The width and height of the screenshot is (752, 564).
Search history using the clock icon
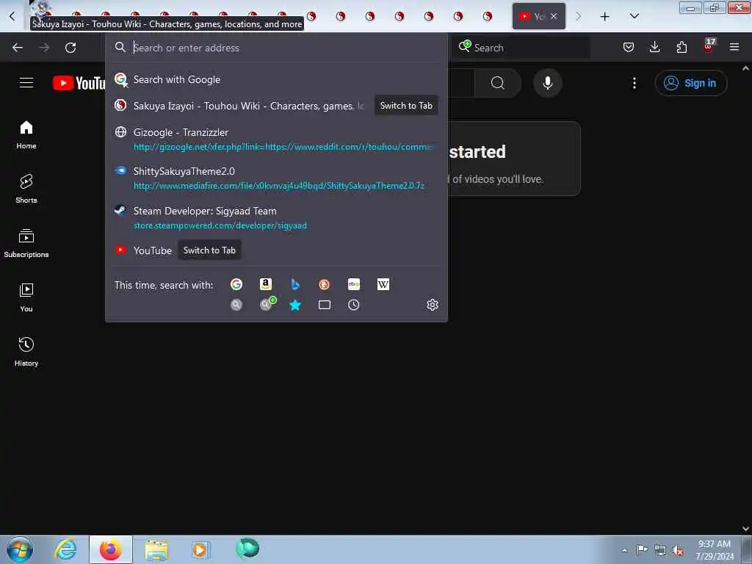[353, 305]
